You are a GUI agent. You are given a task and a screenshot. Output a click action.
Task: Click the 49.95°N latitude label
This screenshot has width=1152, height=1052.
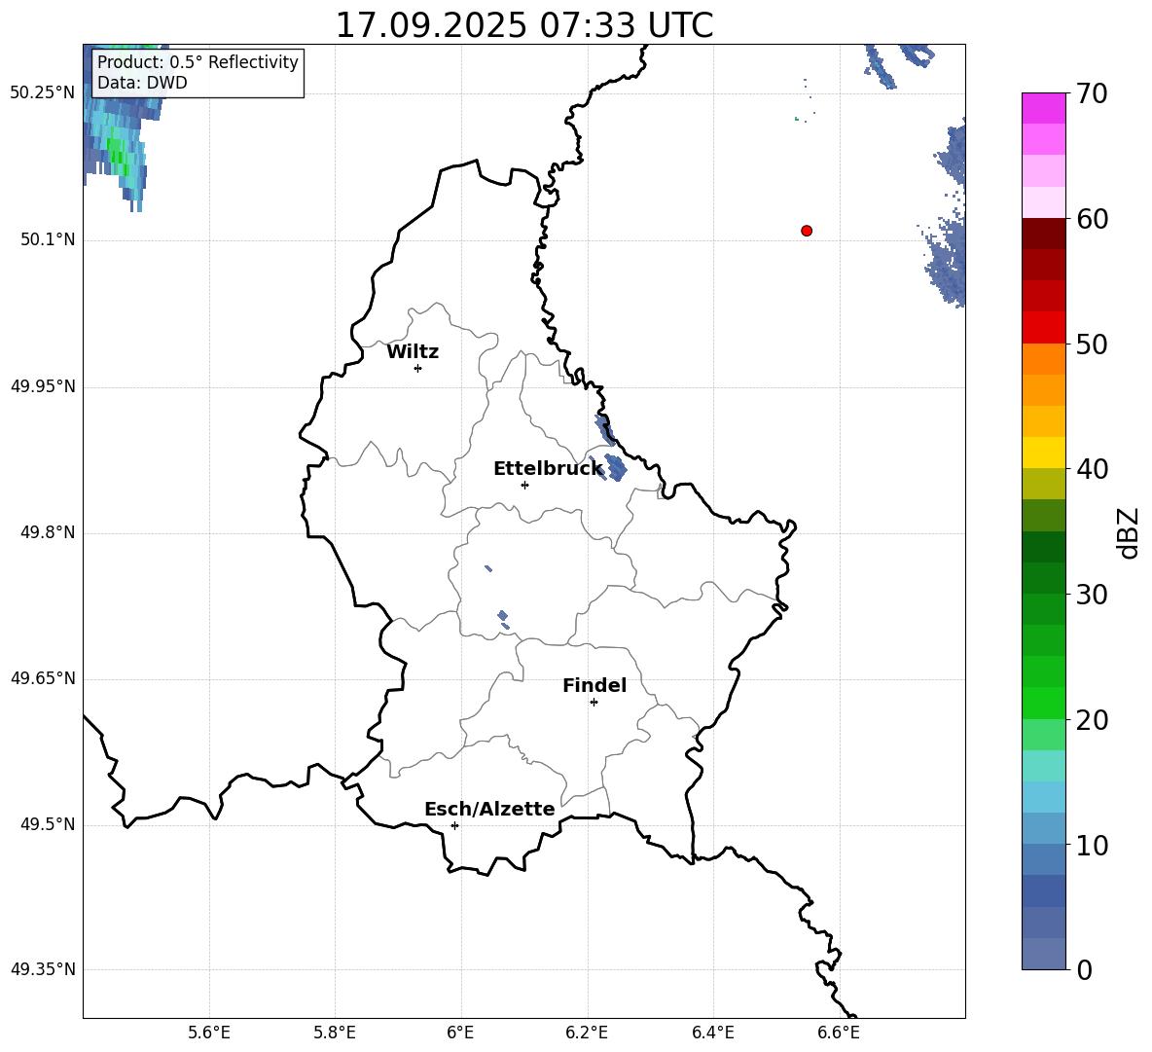tap(43, 385)
